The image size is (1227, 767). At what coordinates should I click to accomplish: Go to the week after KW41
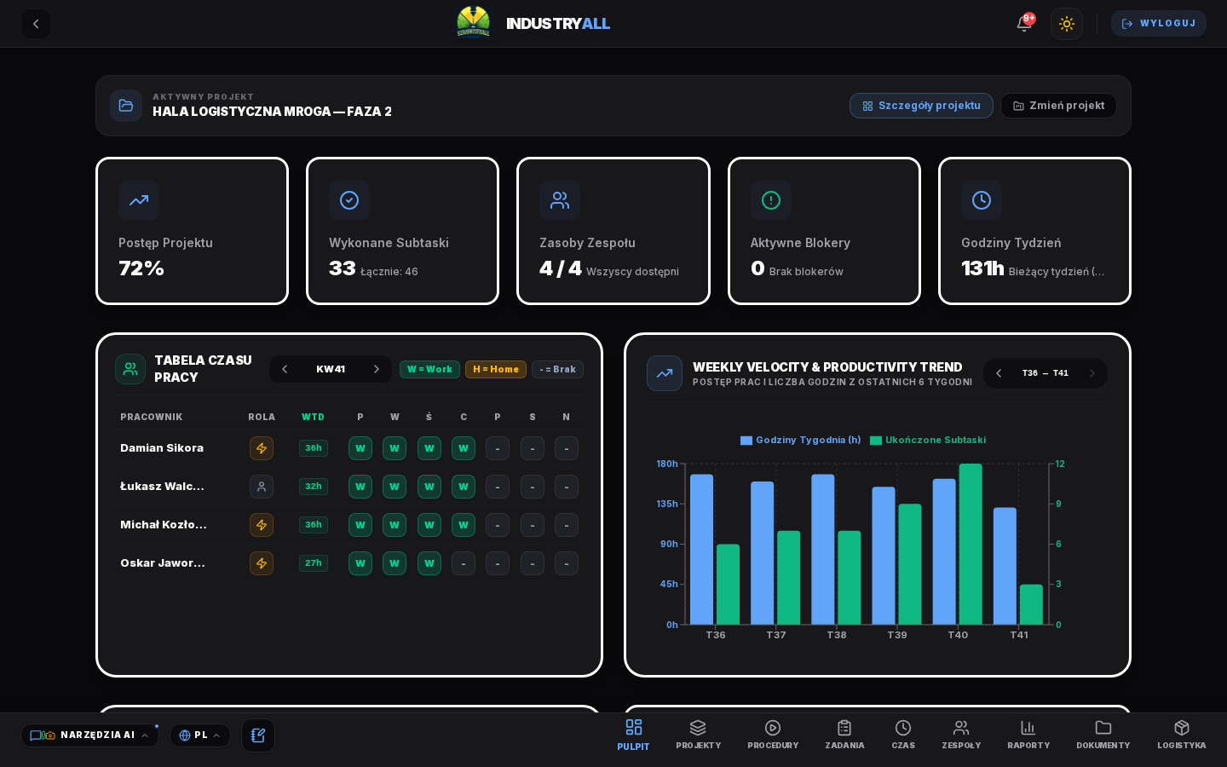377,369
